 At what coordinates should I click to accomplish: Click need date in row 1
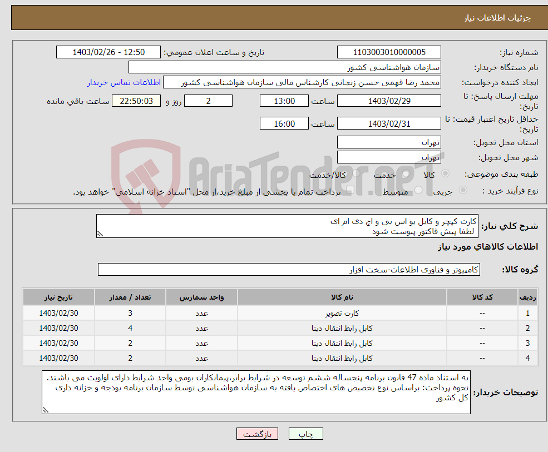58,314
